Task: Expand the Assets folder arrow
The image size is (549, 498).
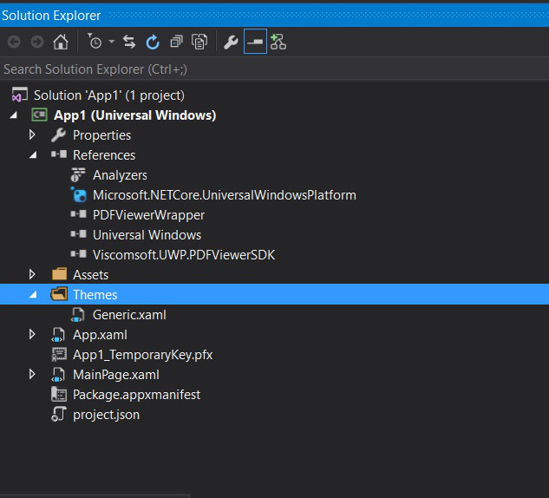Action: coord(33,275)
